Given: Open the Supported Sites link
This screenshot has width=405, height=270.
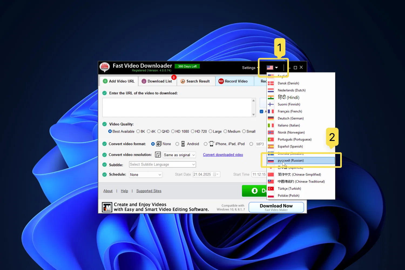Looking at the screenshot, I should click(149, 191).
